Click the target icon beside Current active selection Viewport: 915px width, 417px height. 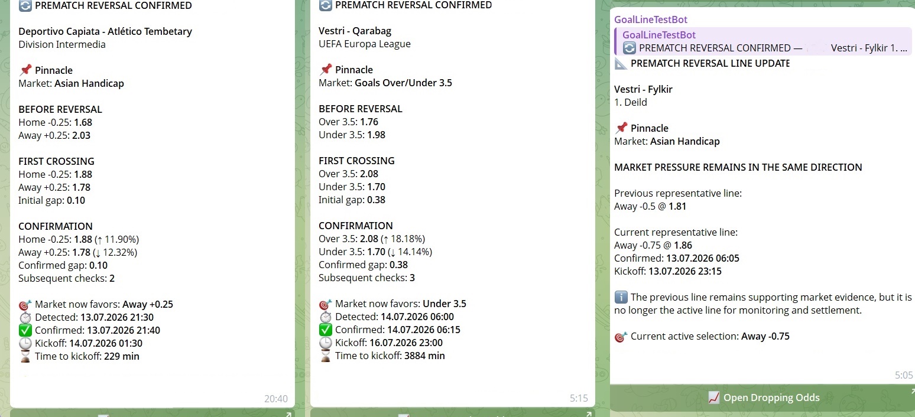(621, 336)
